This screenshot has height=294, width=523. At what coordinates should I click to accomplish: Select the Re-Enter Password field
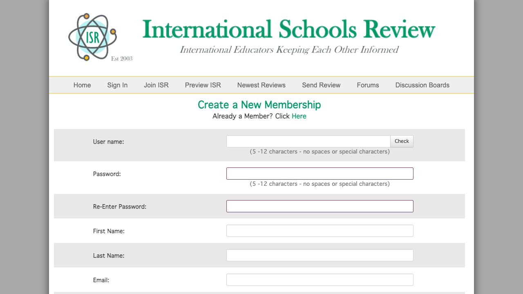tap(320, 206)
